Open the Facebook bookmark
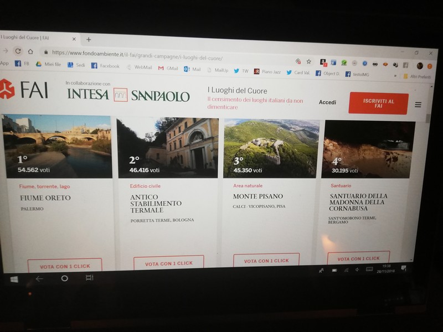Image resolution: width=443 pixels, height=332 pixels. [x=105, y=66]
